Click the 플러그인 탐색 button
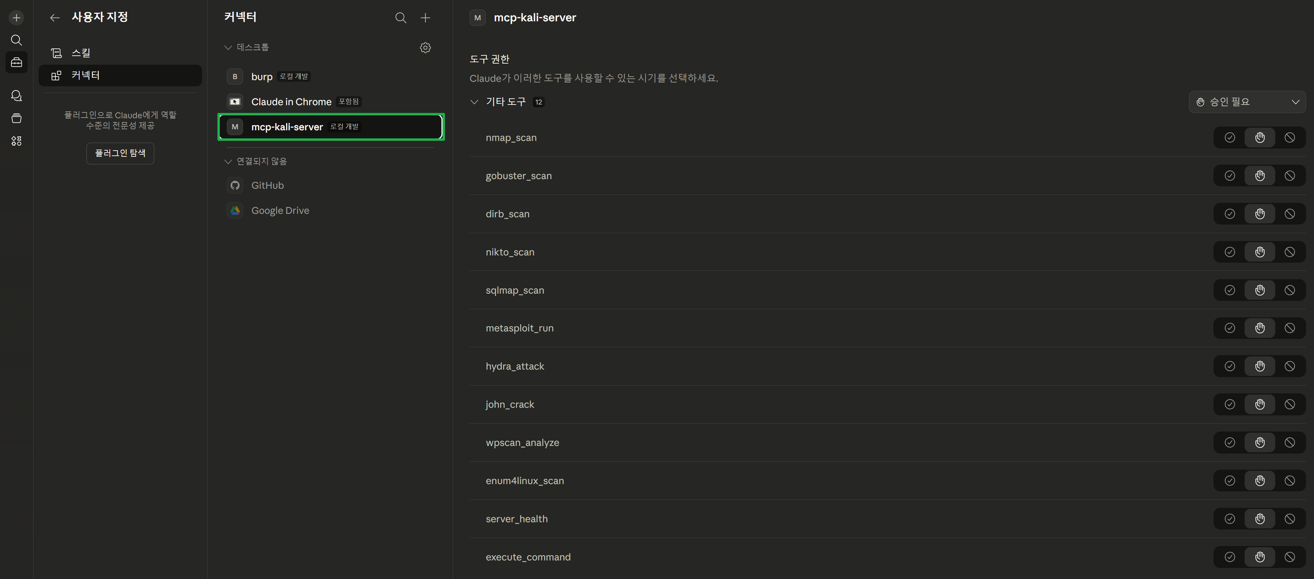 coord(120,153)
